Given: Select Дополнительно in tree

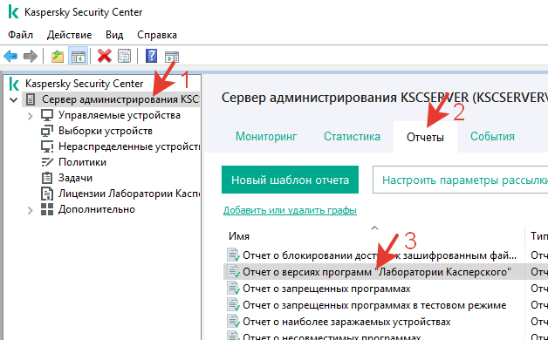Looking at the screenshot, I should click(x=97, y=209).
